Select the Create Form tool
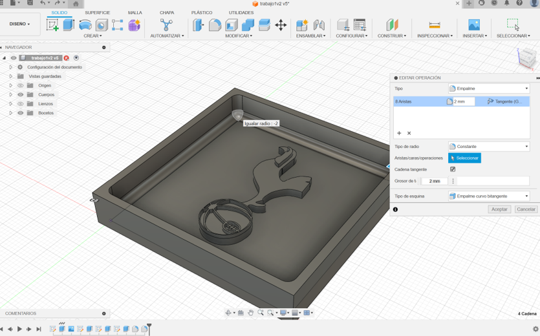The image size is (540, 336). [x=134, y=25]
